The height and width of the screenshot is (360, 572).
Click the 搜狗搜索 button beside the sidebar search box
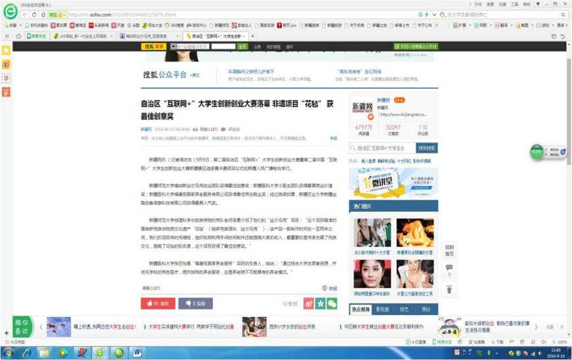tap(427, 148)
